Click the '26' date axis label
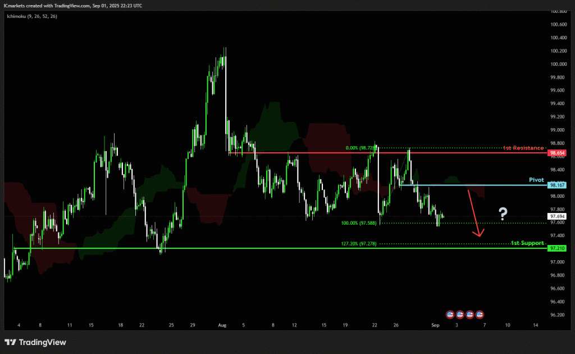This screenshot has width=575, height=354. pos(396,325)
